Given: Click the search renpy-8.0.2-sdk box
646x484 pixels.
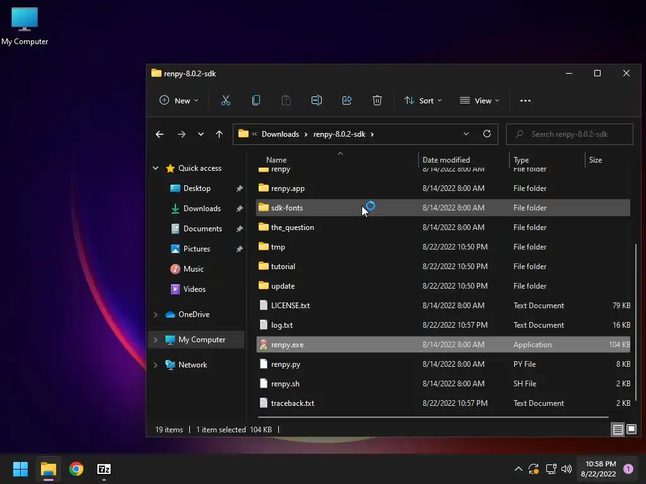Looking at the screenshot, I should tap(570, 134).
